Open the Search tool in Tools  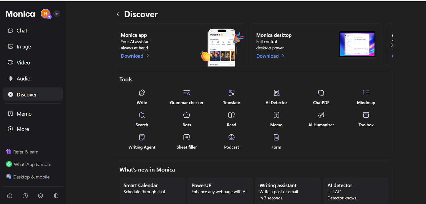pos(142,119)
